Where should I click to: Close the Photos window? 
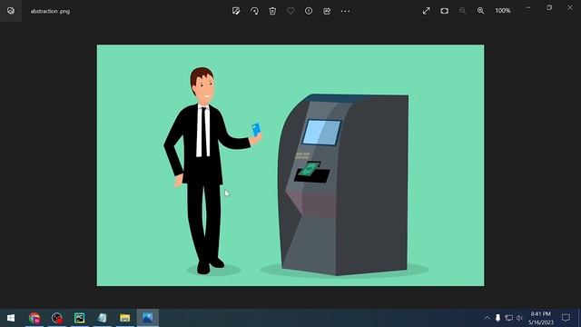coord(570,7)
